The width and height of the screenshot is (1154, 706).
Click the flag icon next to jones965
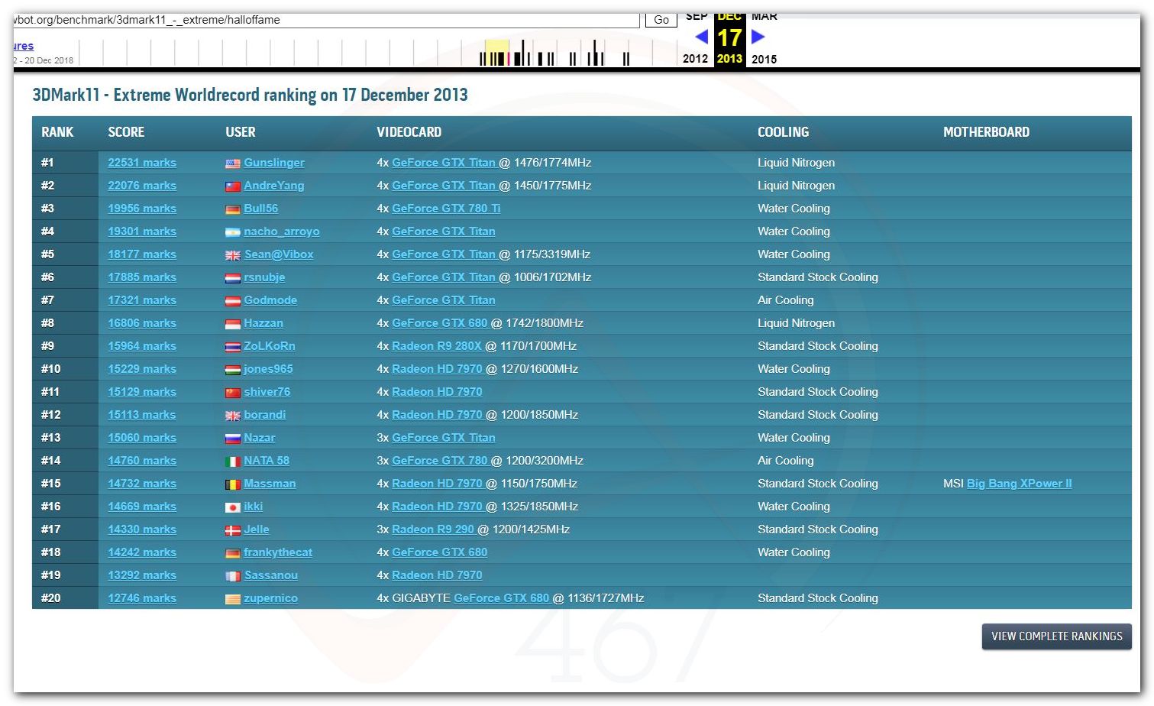tap(233, 370)
